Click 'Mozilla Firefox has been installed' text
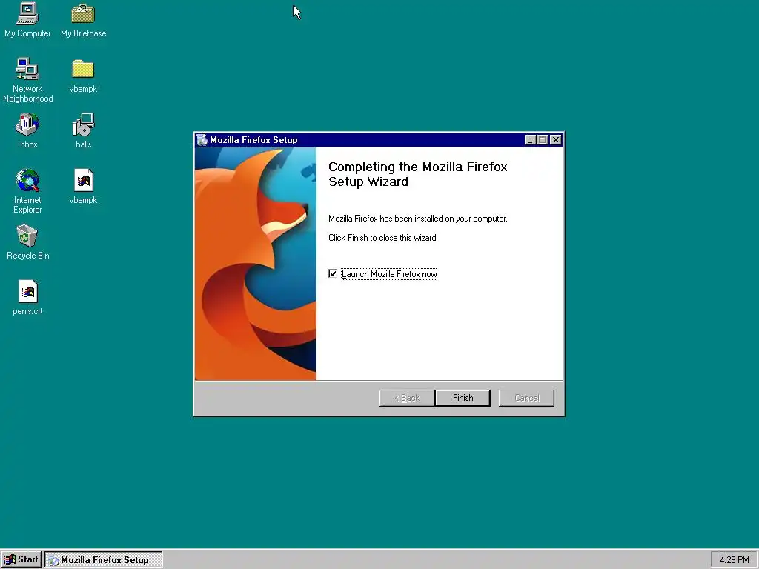The width and height of the screenshot is (759, 569). click(x=418, y=219)
